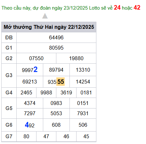Click the G5 number 5053

pyautogui.click(x=56, y=113)
